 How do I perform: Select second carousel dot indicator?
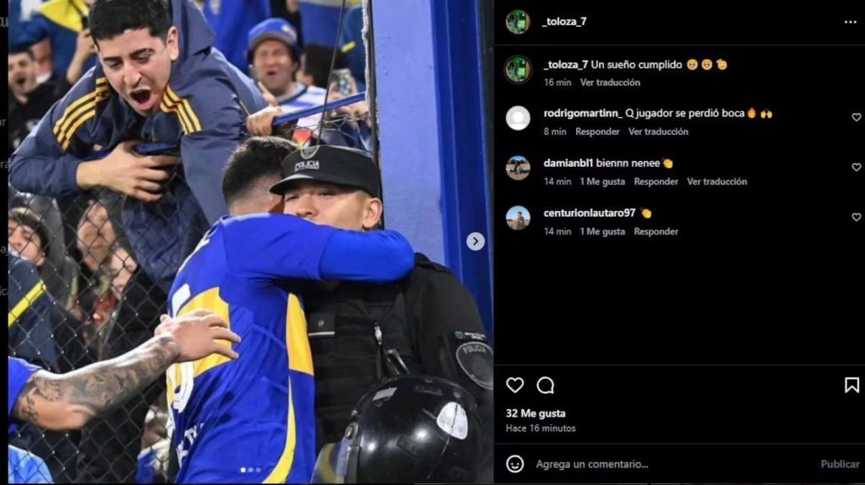[x=250, y=470]
